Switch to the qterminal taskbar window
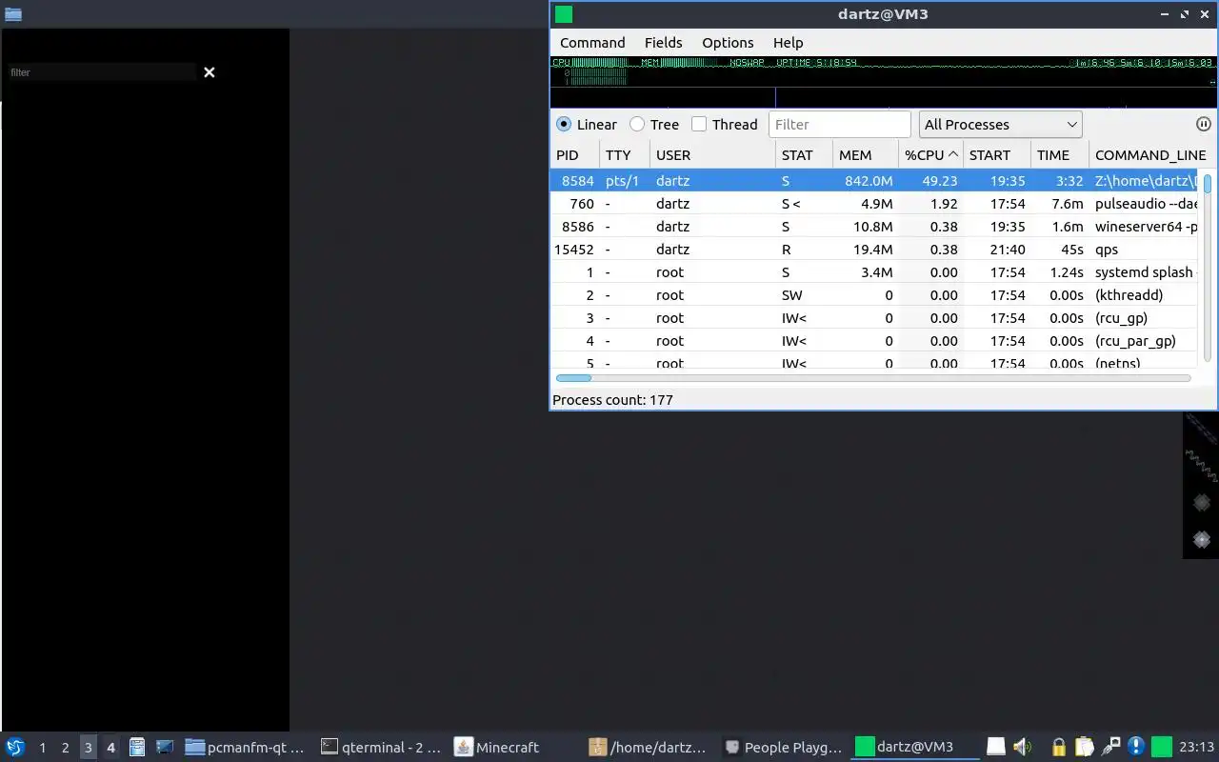The image size is (1219, 762). tap(381, 747)
